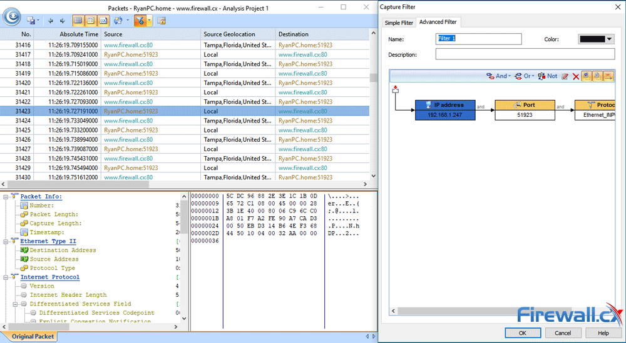This screenshot has height=343, width=626.
Task: Switch to the Simple Filter tab
Action: [398, 22]
